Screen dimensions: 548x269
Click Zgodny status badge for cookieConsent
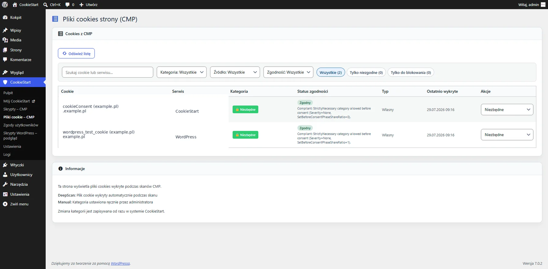(305, 103)
